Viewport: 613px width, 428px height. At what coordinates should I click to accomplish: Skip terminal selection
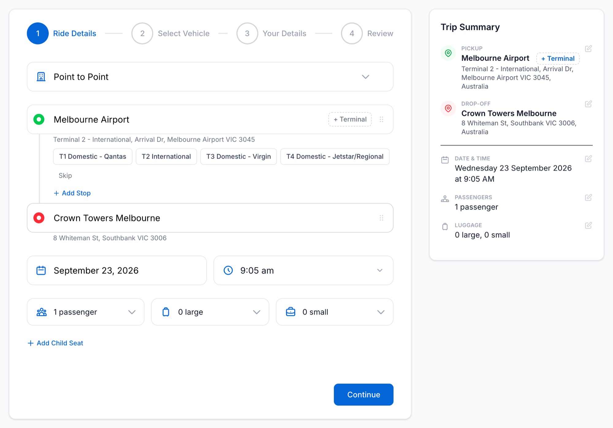(65, 176)
